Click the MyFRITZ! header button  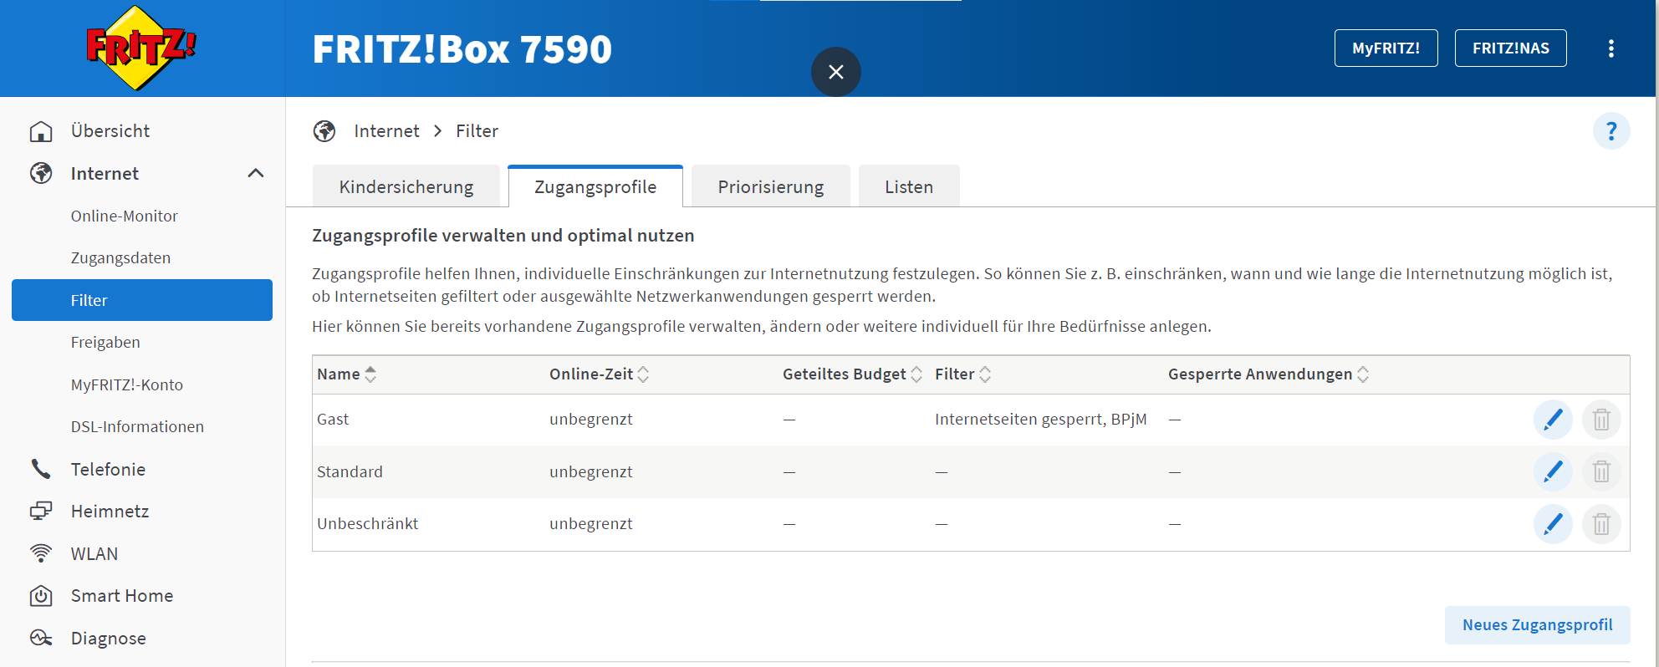pos(1386,48)
